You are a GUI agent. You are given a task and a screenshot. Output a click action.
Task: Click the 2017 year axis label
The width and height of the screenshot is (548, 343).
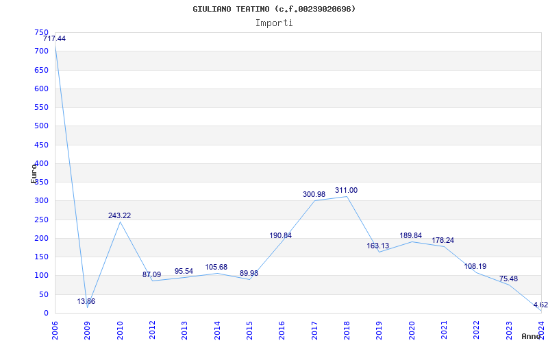314,330
